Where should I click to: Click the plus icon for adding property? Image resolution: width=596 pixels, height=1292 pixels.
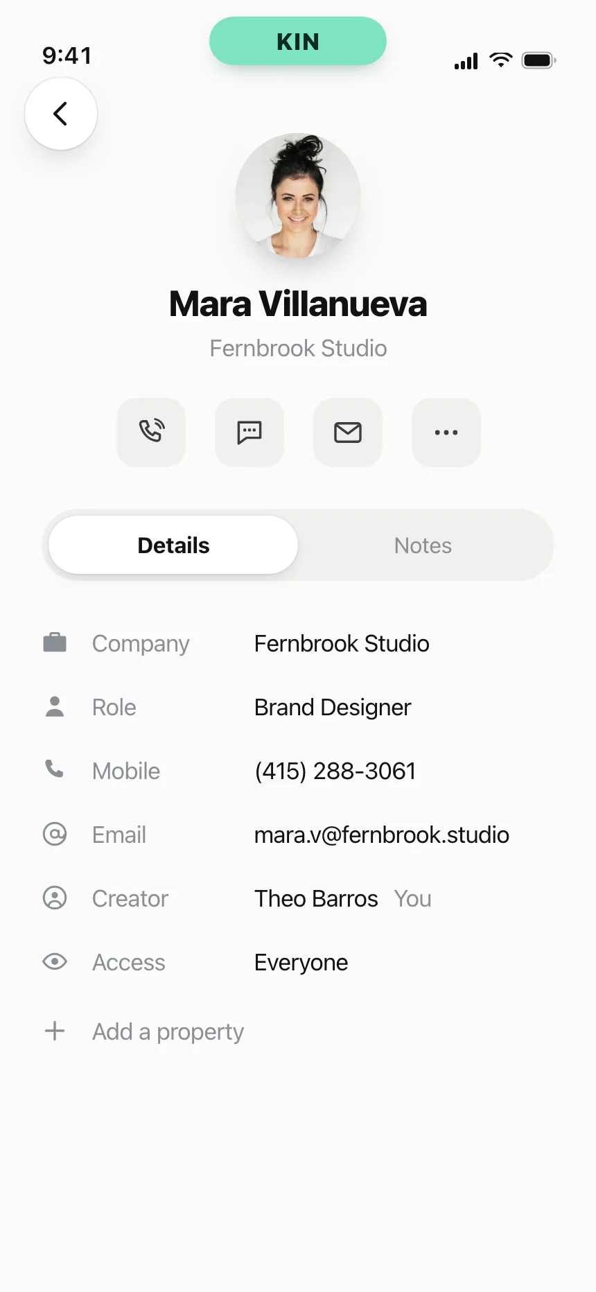click(x=55, y=1031)
